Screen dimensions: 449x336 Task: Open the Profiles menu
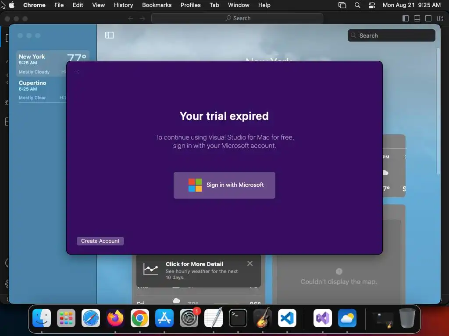pos(190,5)
